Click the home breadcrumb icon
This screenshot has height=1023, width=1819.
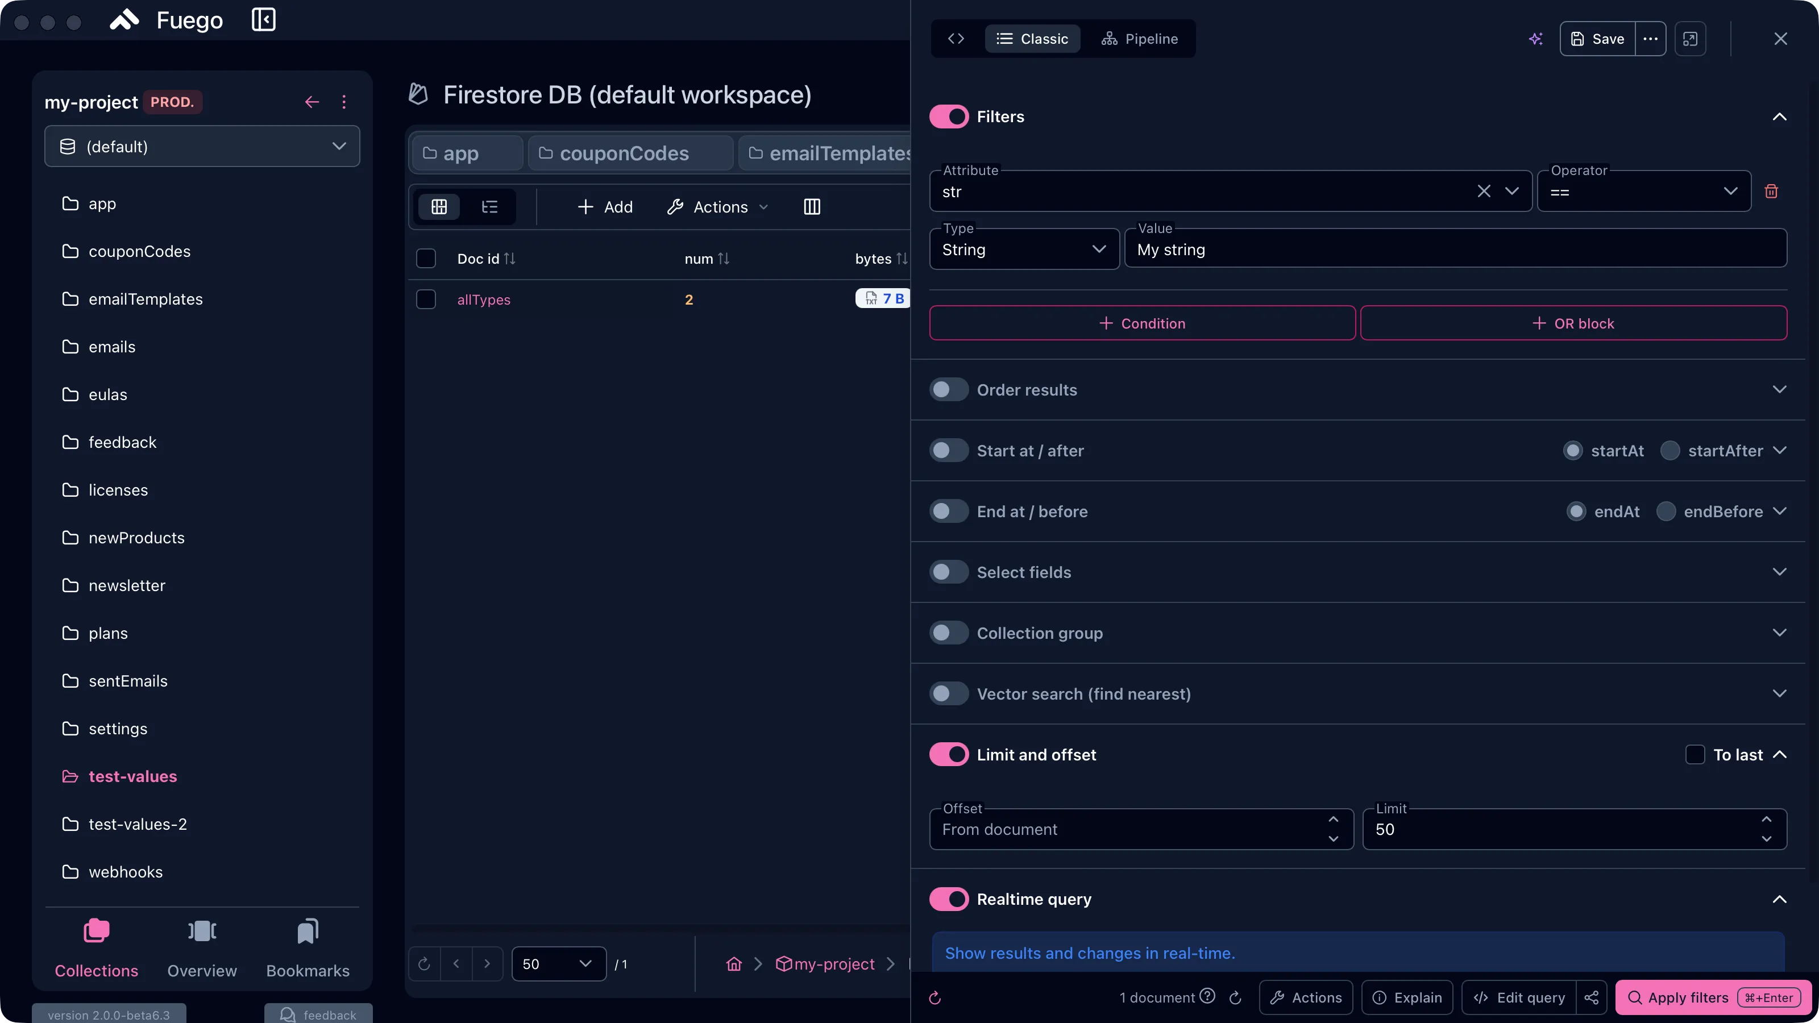734,964
